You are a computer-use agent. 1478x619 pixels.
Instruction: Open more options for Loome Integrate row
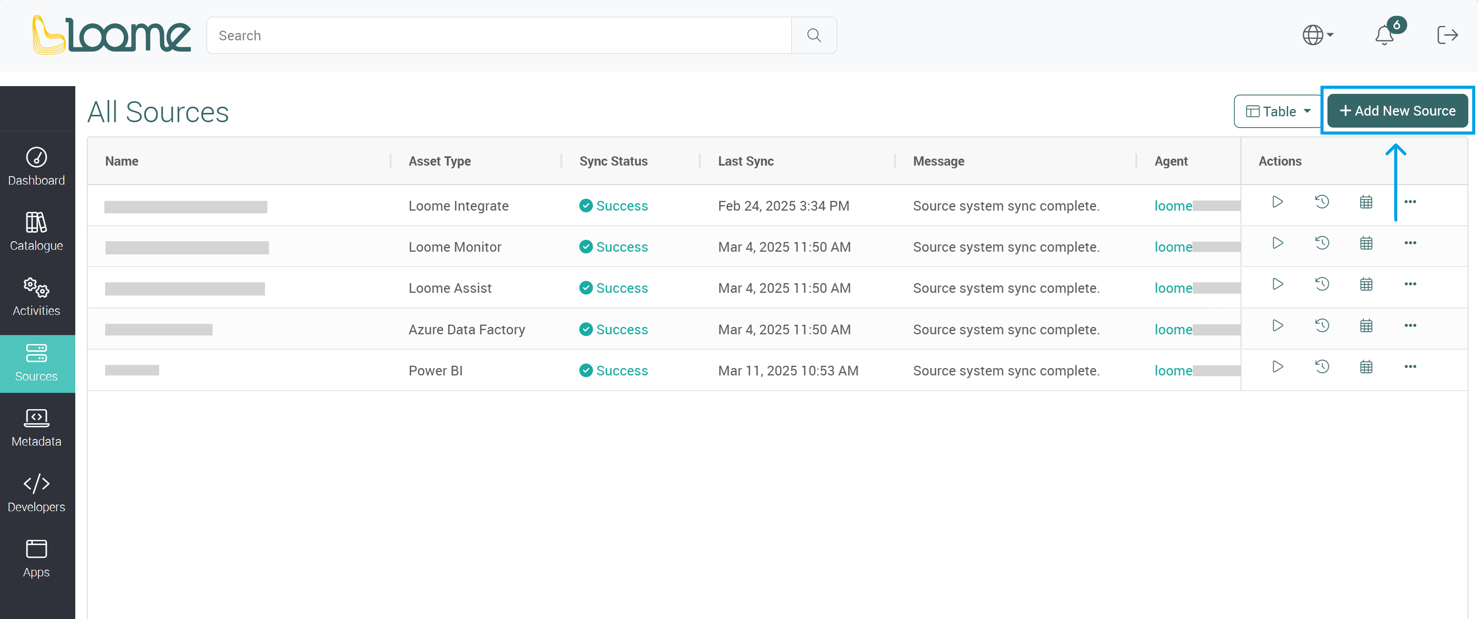tap(1410, 202)
